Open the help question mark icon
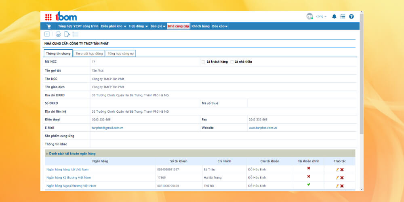The height and width of the screenshot is (202, 404). coord(351,17)
